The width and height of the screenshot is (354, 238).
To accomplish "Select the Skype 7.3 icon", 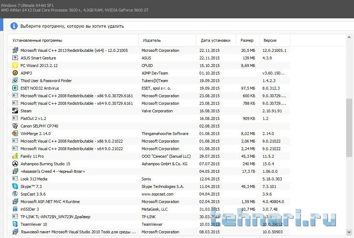I will pyautogui.click(x=15, y=187).
